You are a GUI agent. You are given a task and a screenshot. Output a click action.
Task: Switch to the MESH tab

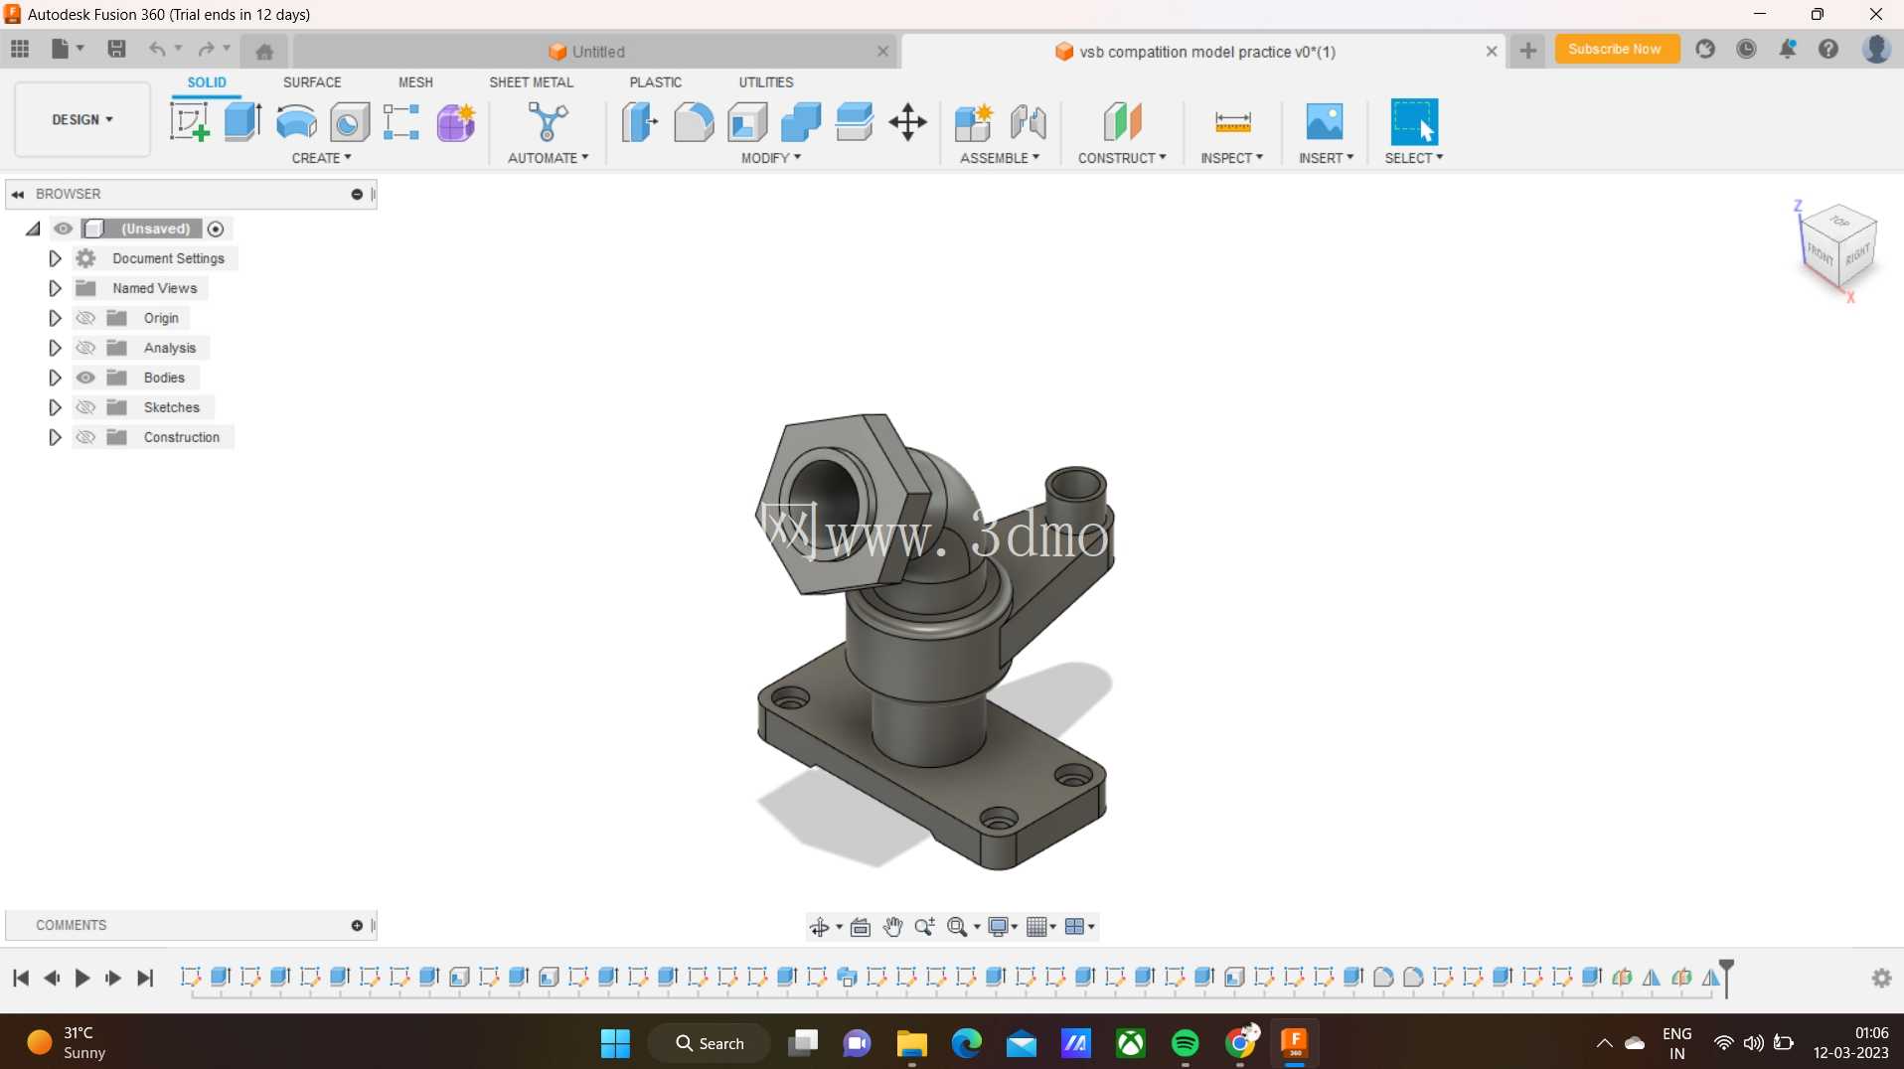(x=415, y=82)
